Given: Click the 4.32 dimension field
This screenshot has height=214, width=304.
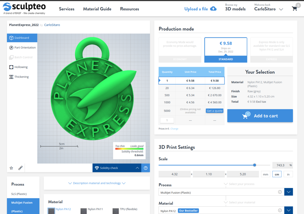Looking at the screenshot, I should (x=175, y=174).
